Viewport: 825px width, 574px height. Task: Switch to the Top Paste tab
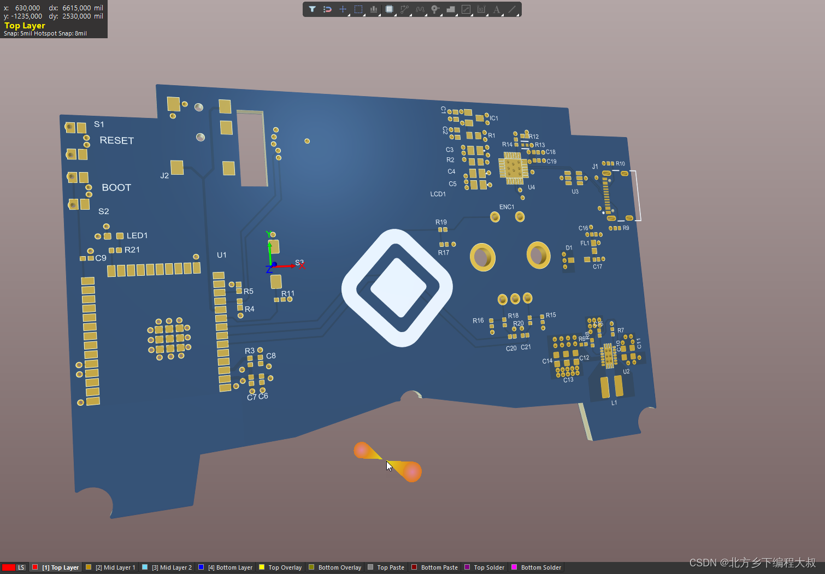tap(386, 567)
